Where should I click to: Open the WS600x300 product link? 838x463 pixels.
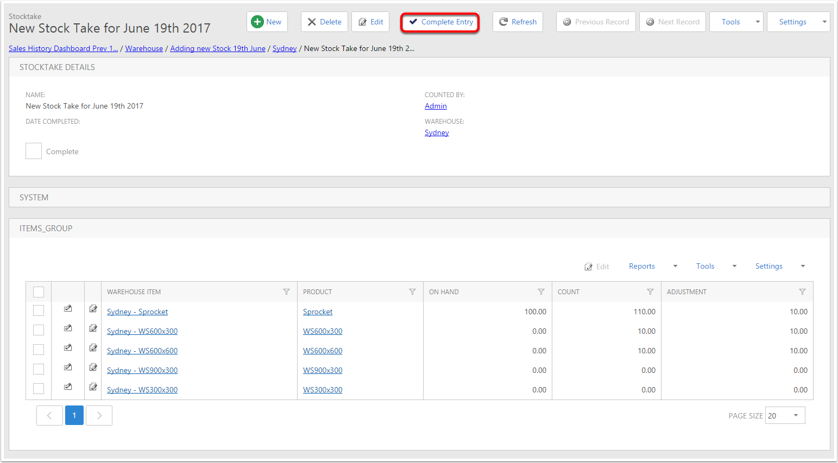pos(323,331)
